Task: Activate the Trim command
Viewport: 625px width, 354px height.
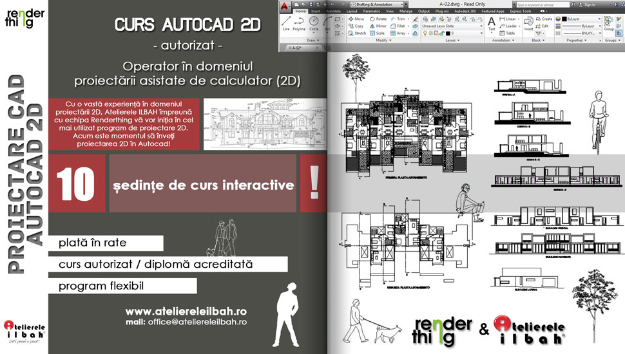Action: click(398, 19)
